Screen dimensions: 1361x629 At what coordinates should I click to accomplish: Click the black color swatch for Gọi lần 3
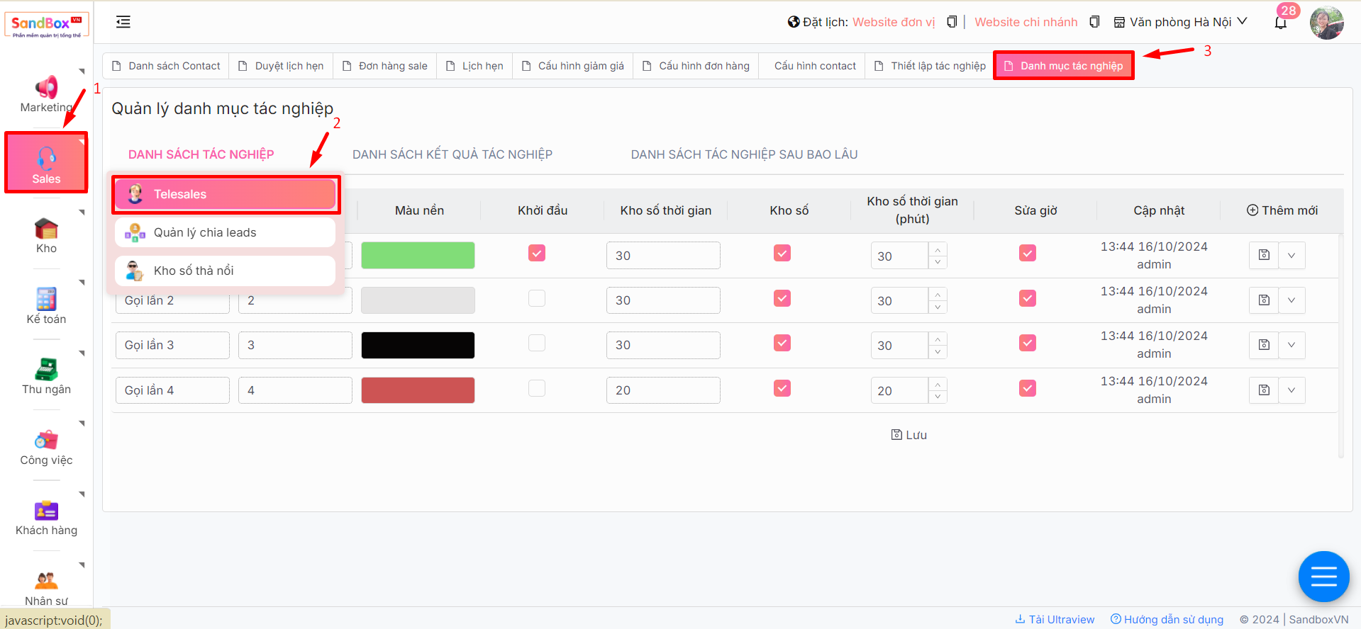(x=418, y=346)
